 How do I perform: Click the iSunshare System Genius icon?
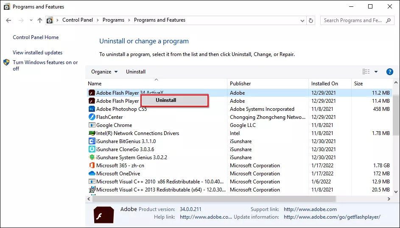coord(92,157)
